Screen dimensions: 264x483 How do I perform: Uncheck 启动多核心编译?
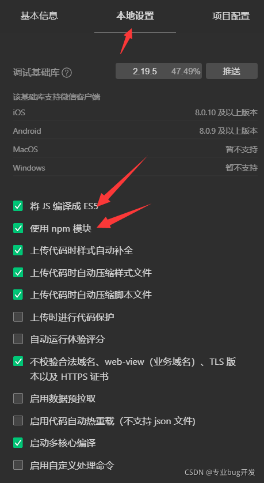click(18, 443)
